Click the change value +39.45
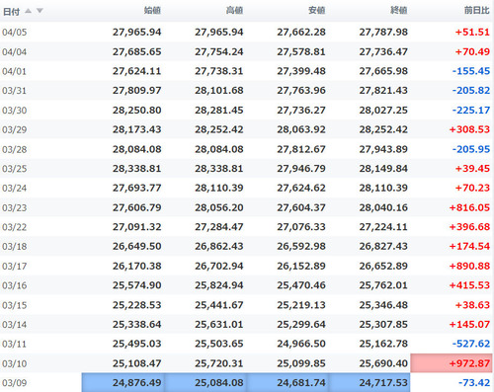This screenshot has height=392, width=494. (x=472, y=168)
